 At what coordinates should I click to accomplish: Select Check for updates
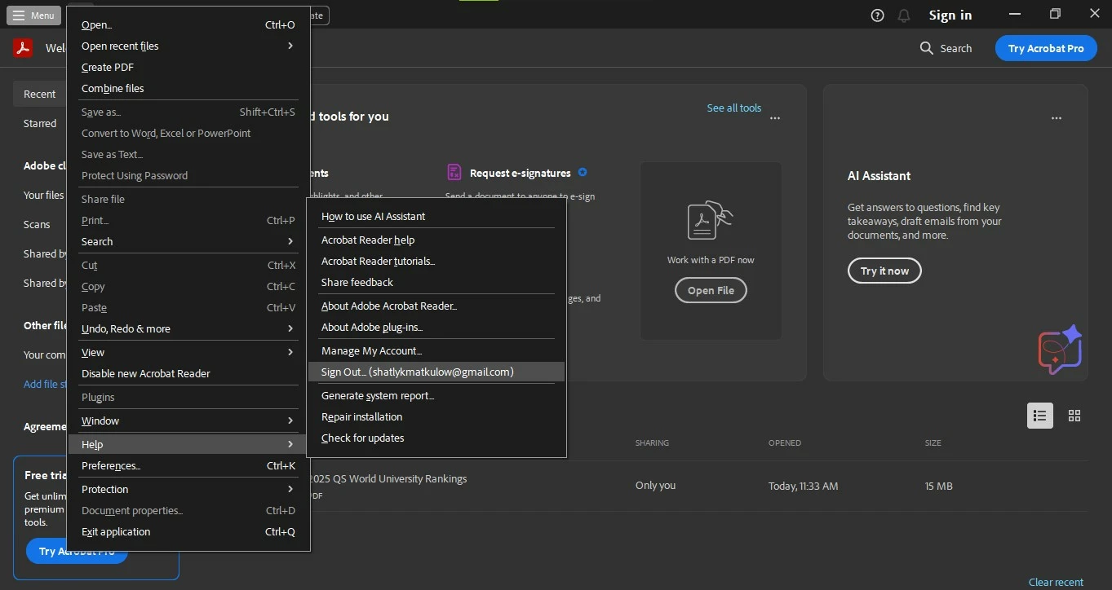[436, 438]
